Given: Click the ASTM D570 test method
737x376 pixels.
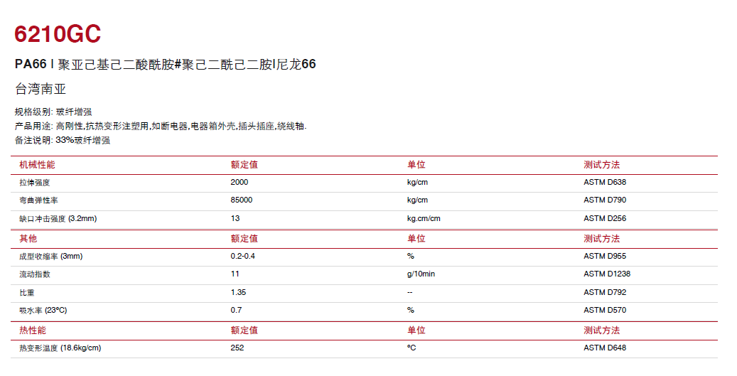Looking at the screenshot, I should [x=605, y=310].
